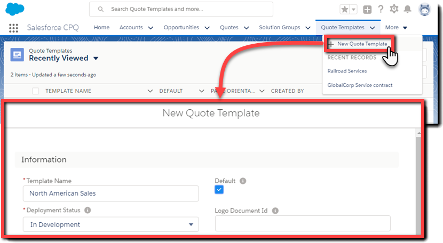Open the Help question mark icon
Screen dimensions: 443x243
(381, 9)
